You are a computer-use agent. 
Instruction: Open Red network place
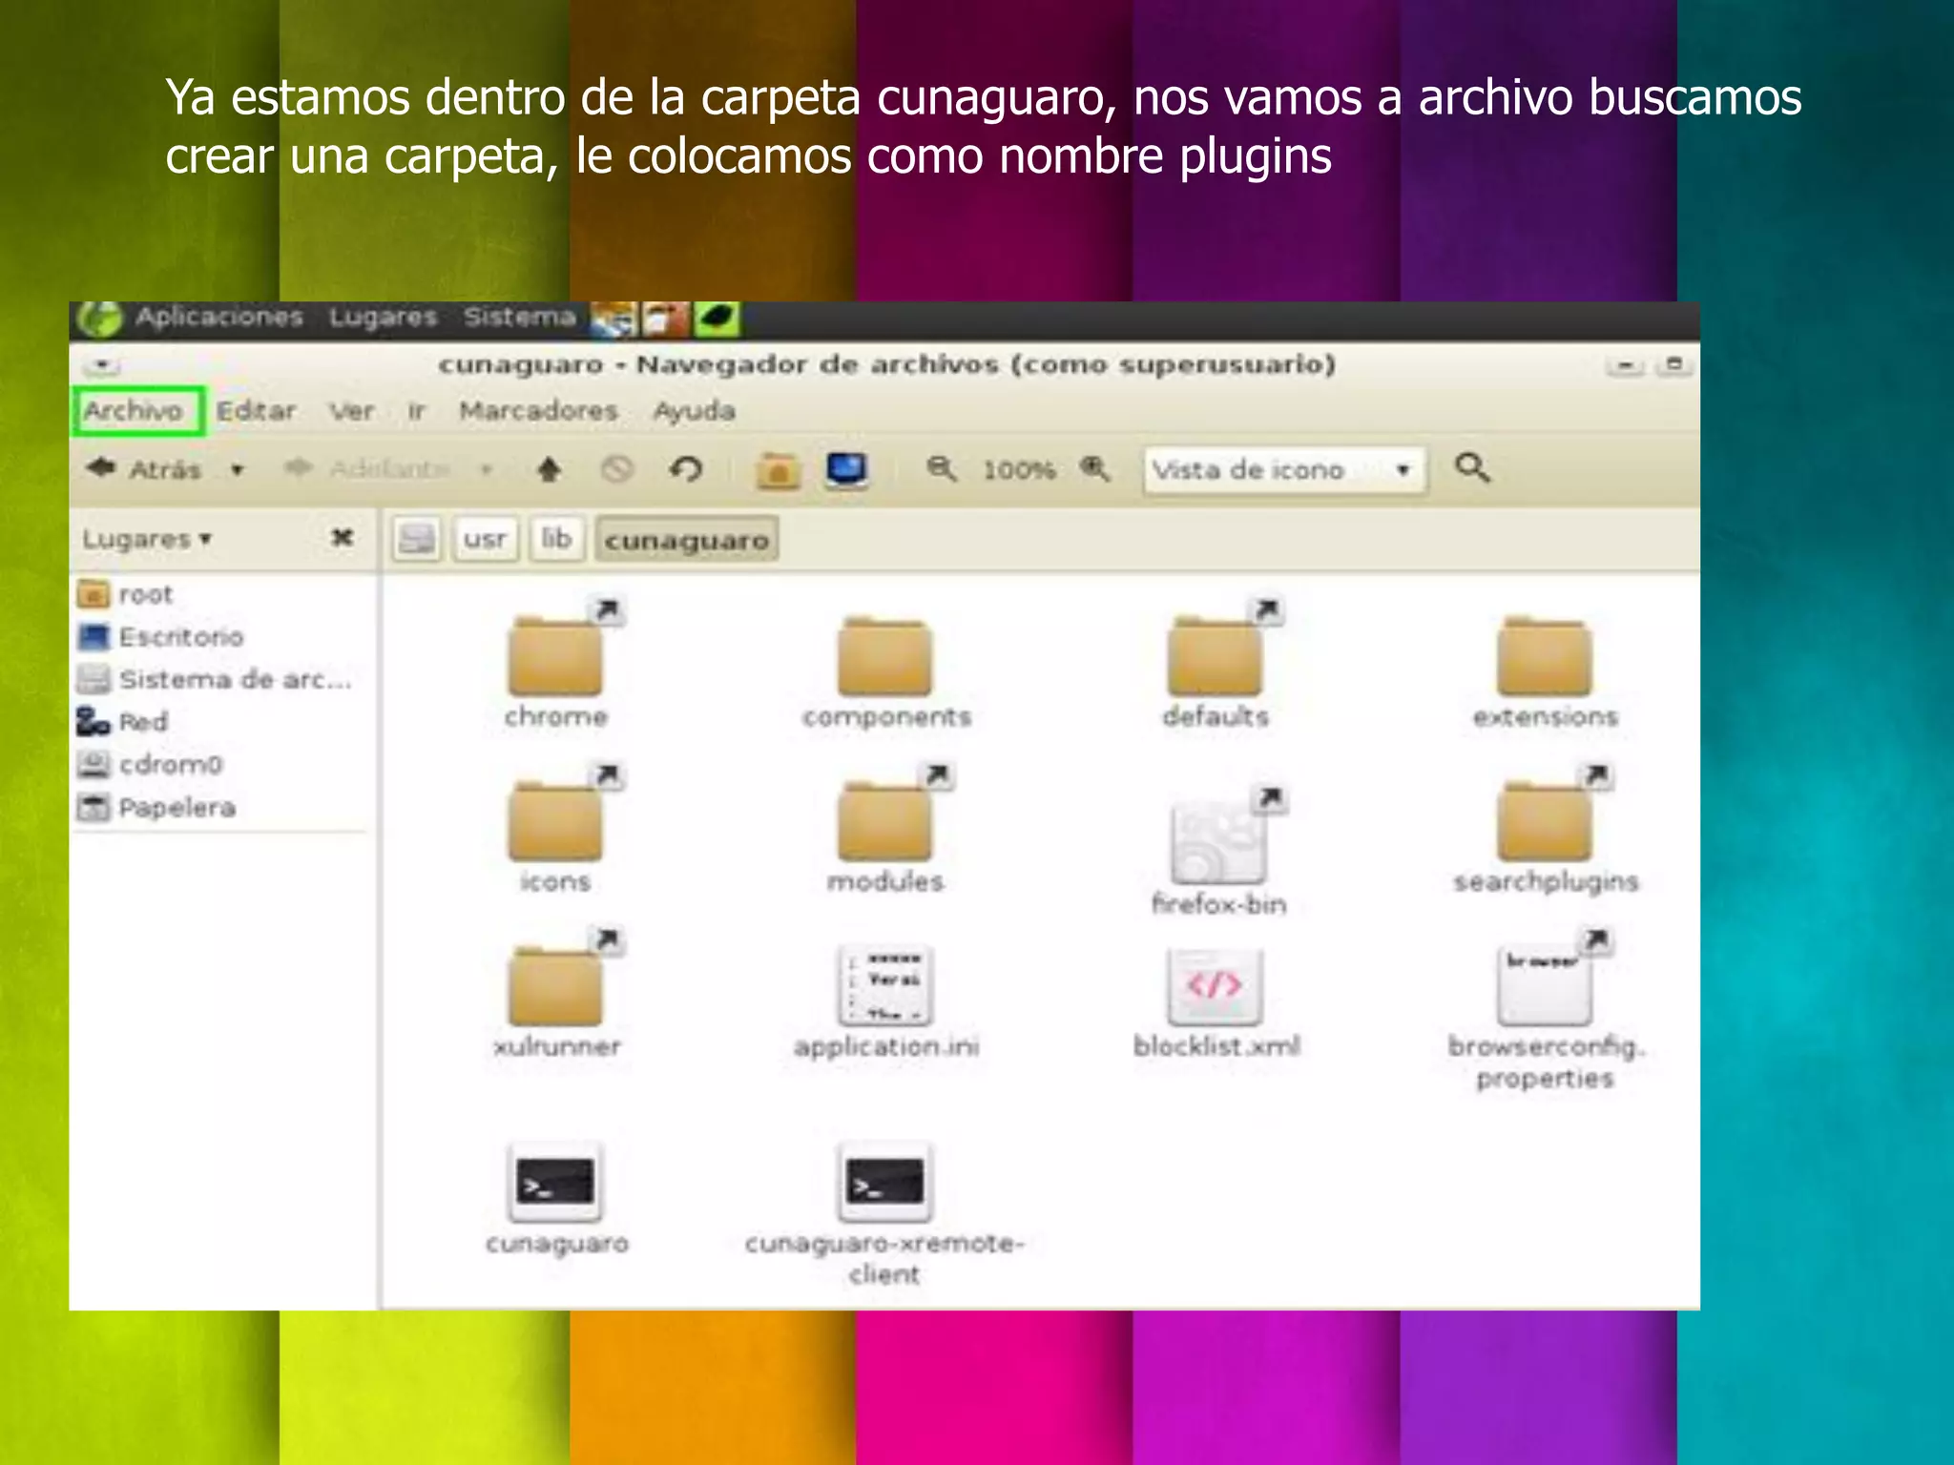point(123,721)
